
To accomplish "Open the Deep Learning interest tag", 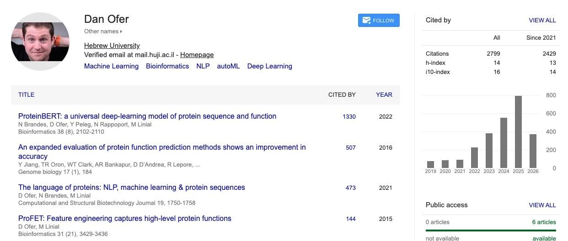I will [x=270, y=66].
